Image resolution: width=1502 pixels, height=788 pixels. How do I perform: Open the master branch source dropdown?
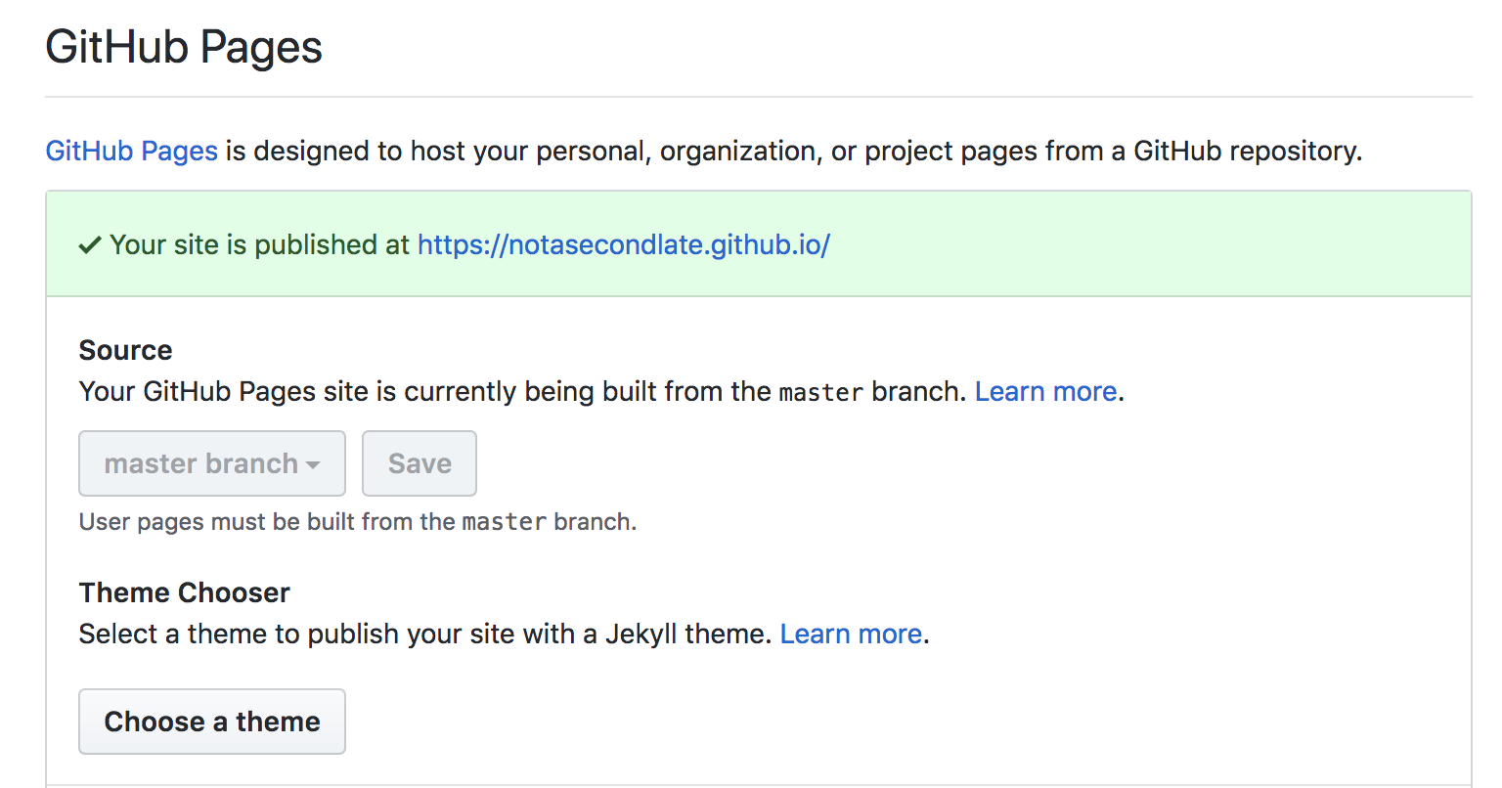coord(212,463)
